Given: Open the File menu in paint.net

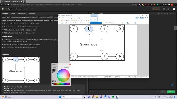Looking at the screenshot, I should point(60,18).
